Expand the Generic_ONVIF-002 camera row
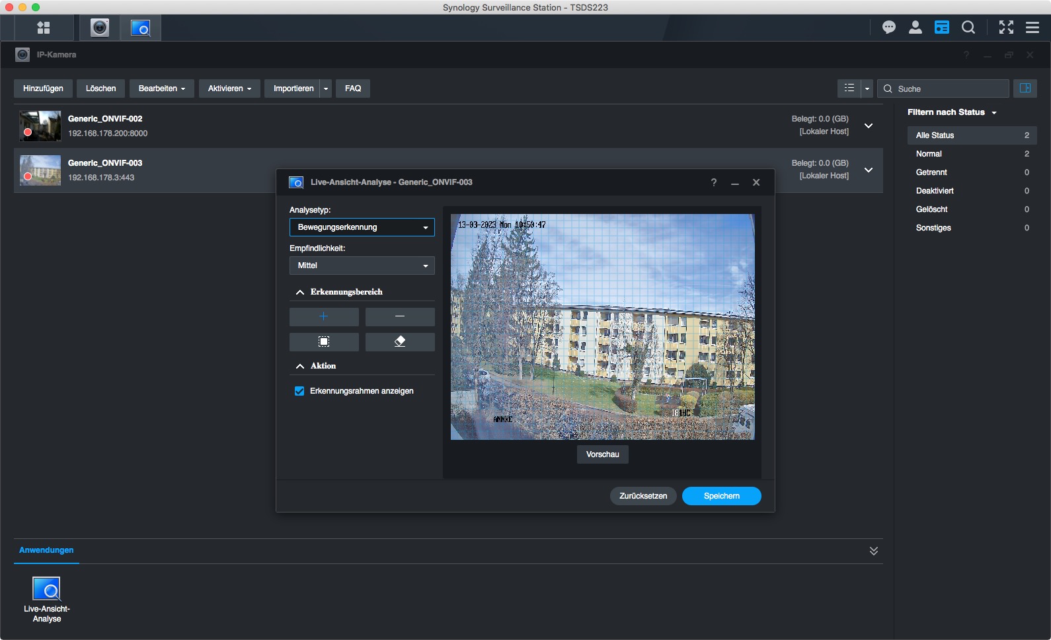The image size is (1051, 640). click(x=869, y=125)
